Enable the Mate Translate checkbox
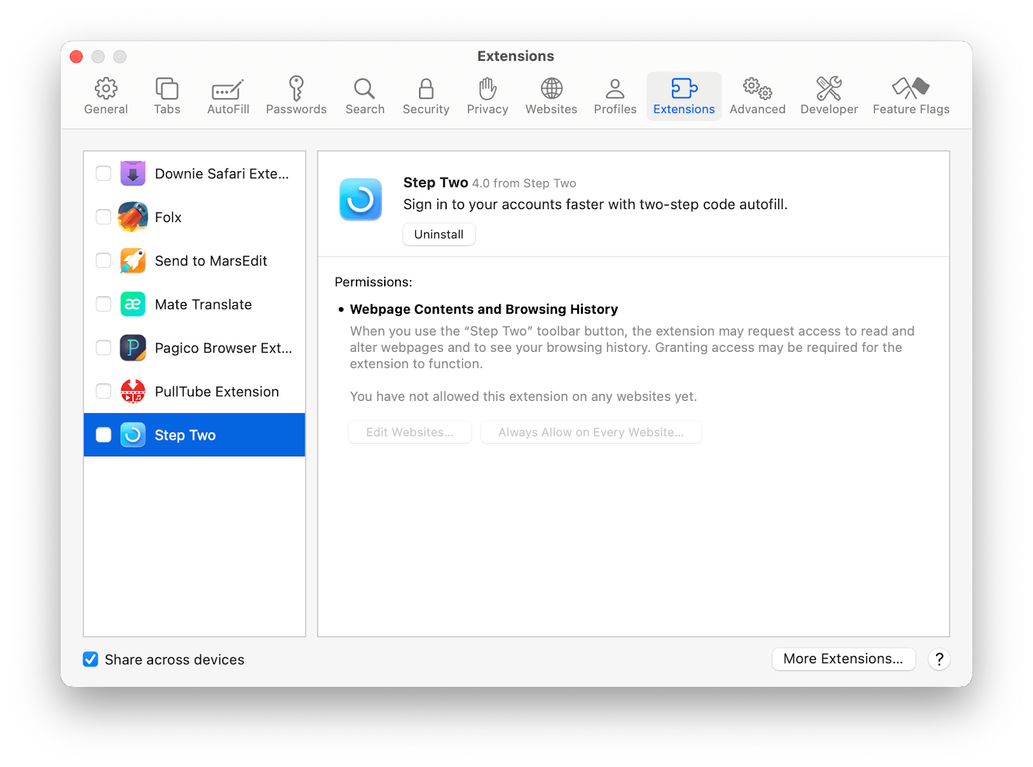This screenshot has width=1033, height=767. (103, 304)
